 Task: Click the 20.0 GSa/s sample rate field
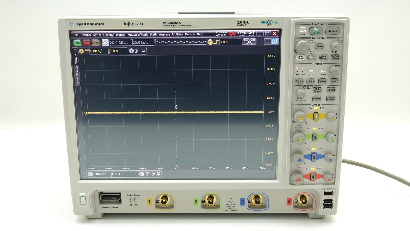tap(120, 43)
